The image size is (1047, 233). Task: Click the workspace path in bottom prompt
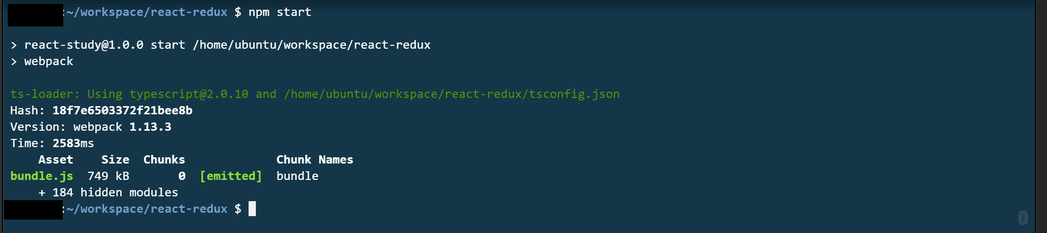tap(147, 209)
